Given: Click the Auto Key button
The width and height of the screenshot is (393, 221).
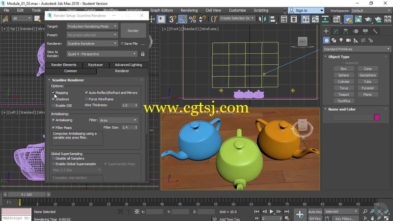Looking at the screenshot, I should pyautogui.click(x=315, y=212).
